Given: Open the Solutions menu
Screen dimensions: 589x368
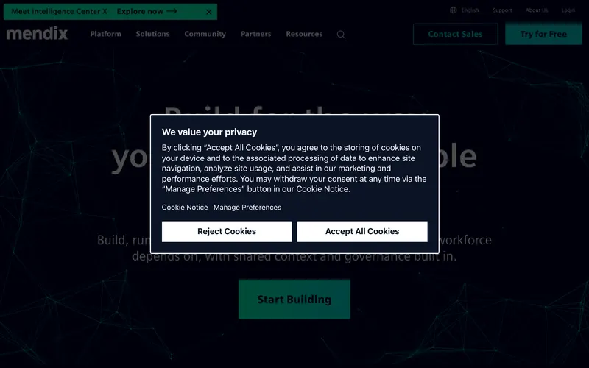Looking at the screenshot, I should pos(152,34).
